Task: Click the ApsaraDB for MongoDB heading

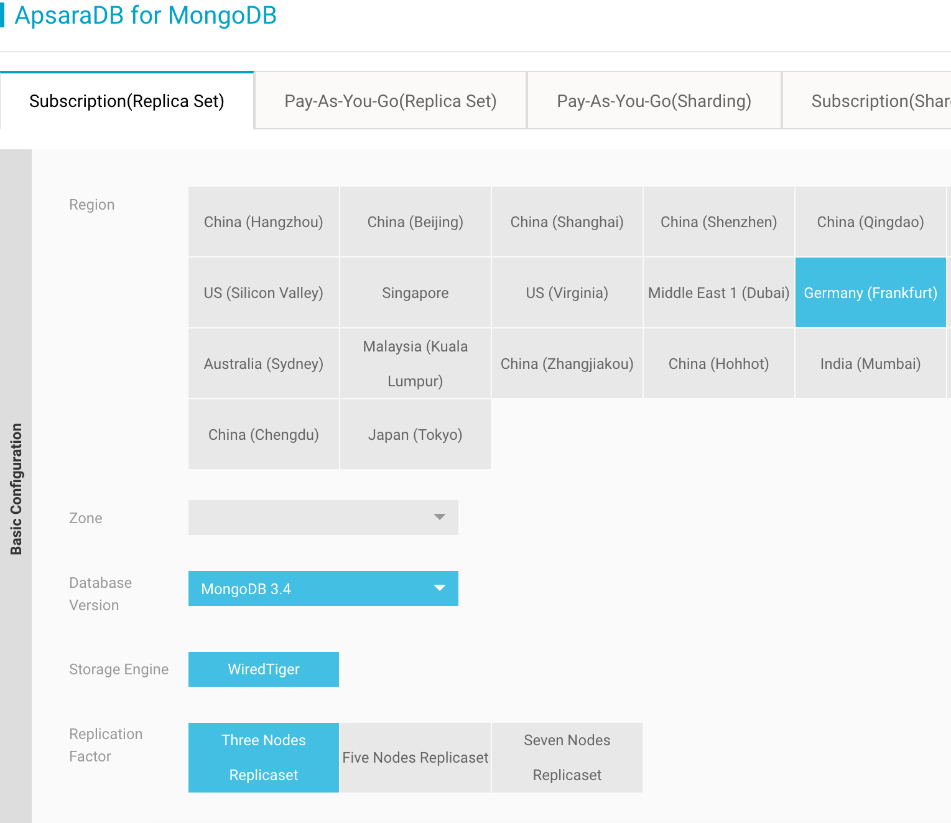Action: [x=146, y=15]
